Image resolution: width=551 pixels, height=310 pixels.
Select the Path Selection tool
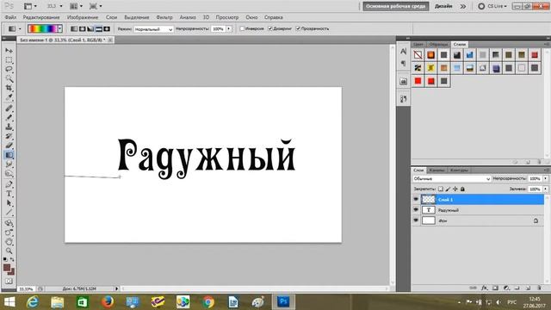[9, 203]
